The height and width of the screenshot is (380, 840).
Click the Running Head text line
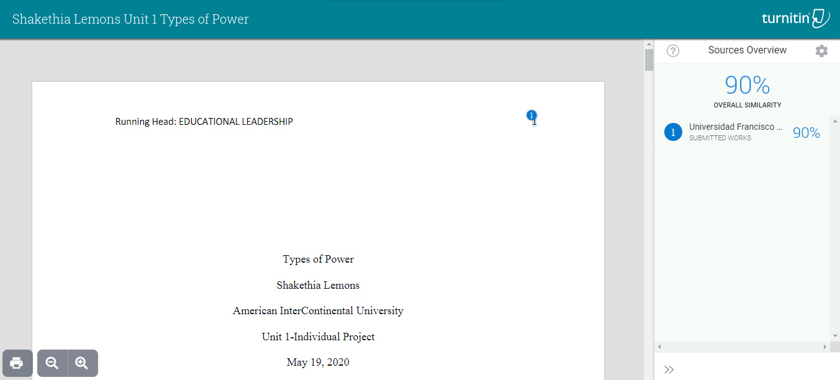tap(204, 122)
